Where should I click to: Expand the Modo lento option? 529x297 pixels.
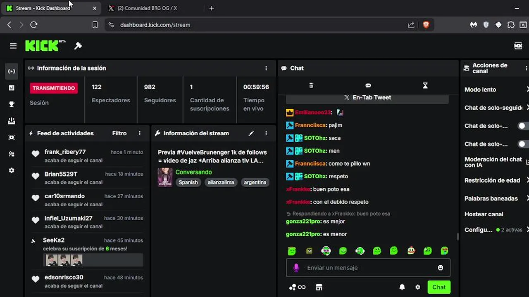pyautogui.click(x=496, y=90)
